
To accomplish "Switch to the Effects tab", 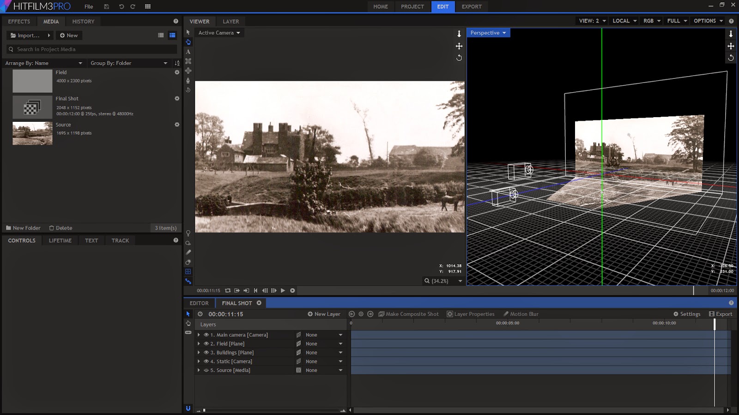I will pyautogui.click(x=19, y=21).
